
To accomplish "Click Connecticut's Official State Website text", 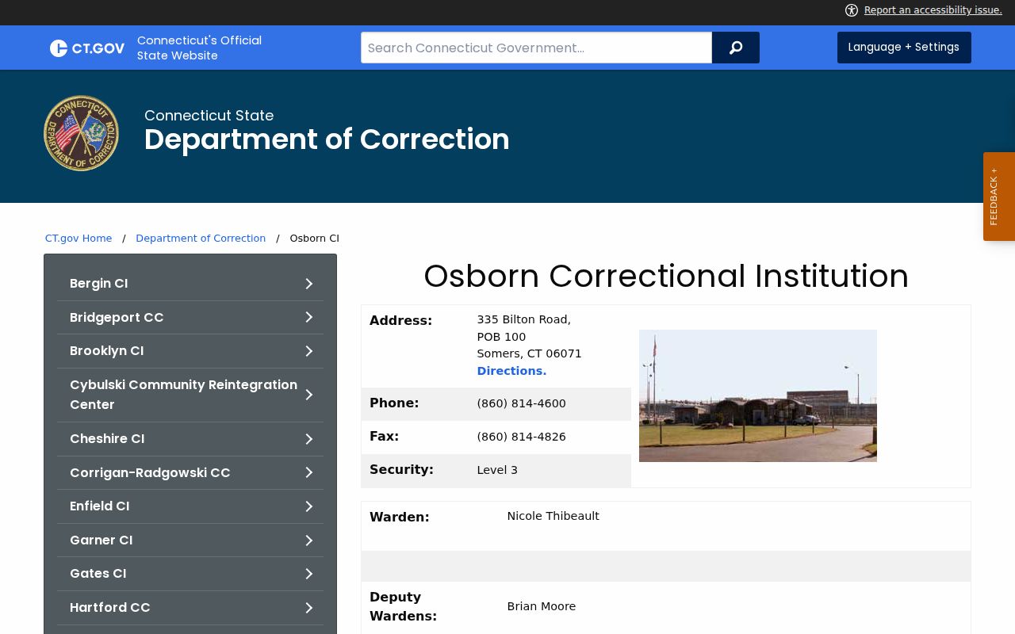I will [199, 48].
